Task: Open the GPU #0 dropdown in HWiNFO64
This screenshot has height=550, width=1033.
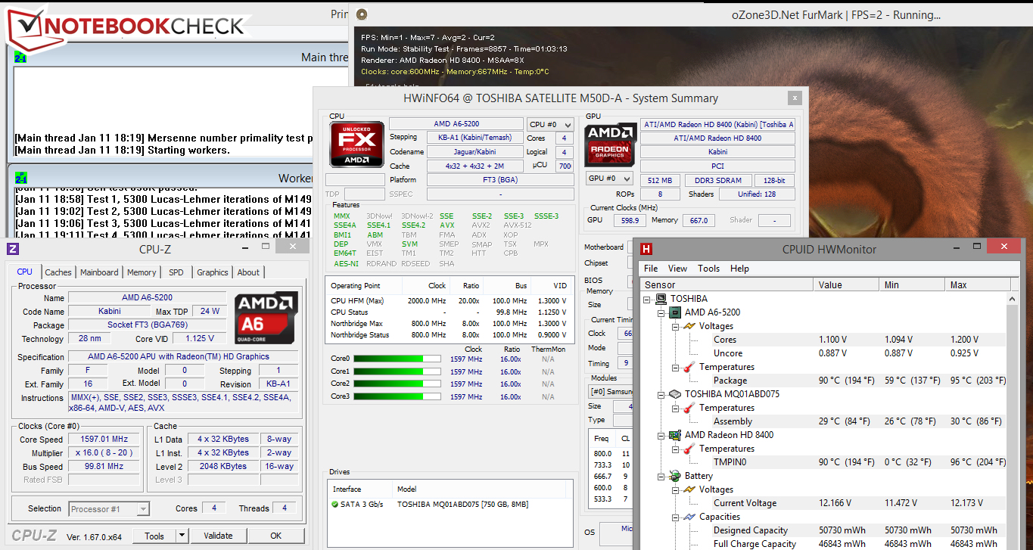Action: point(610,179)
